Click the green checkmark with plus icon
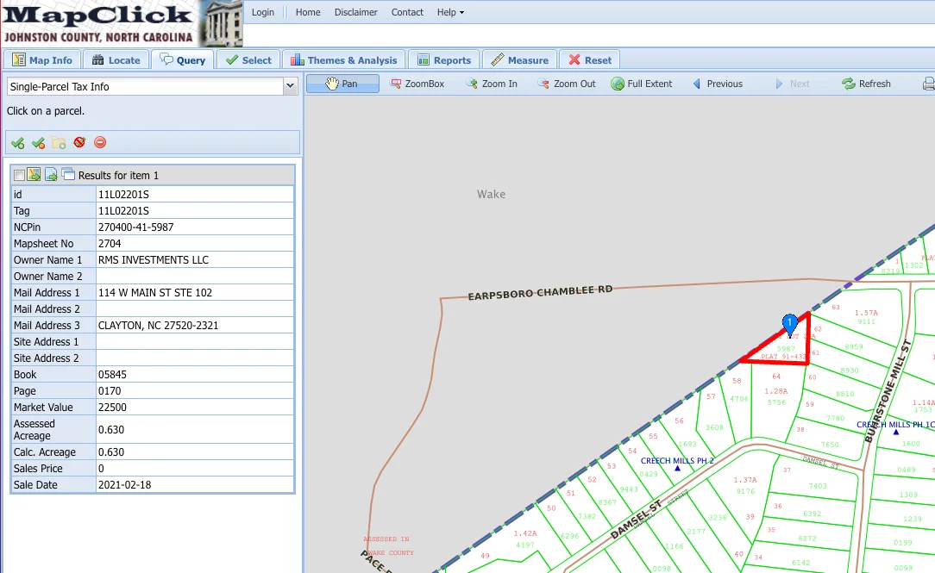Image resolution: width=935 pixels, height=573 pixels. click(x=18, y=143)
